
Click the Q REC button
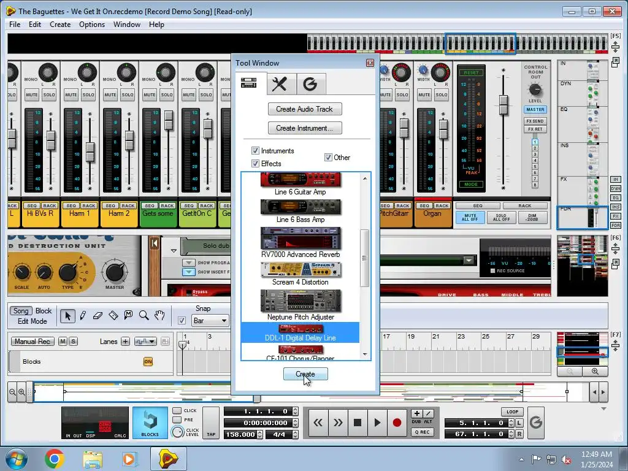(422, 432)
